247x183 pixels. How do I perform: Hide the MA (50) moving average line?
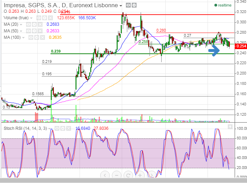pos(28,31)
